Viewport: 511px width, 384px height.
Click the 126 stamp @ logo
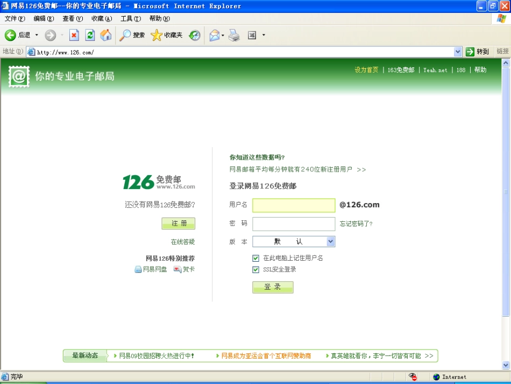(19, 76)
